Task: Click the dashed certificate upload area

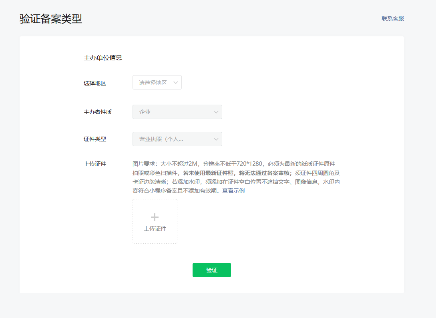Action: [155, 221]
